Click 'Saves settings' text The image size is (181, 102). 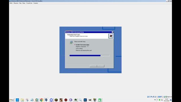click(79, 48)
